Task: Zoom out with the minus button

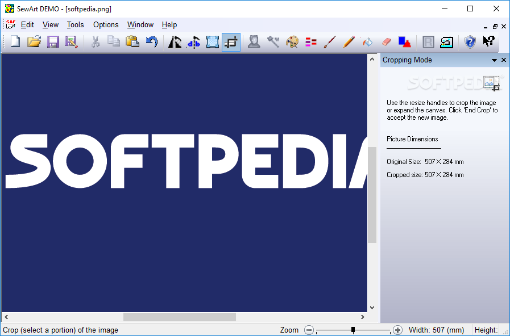Action: pos(309,330)
